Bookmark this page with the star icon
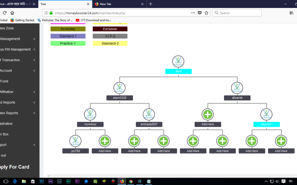This screenshot has width=297, height=185. point(206,13)
